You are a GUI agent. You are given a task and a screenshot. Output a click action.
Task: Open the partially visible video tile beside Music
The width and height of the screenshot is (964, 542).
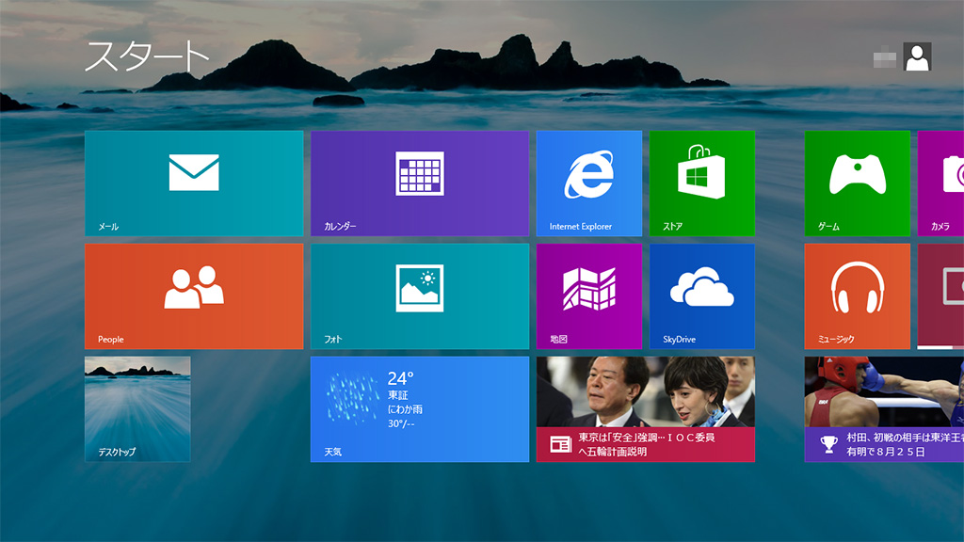940,296
